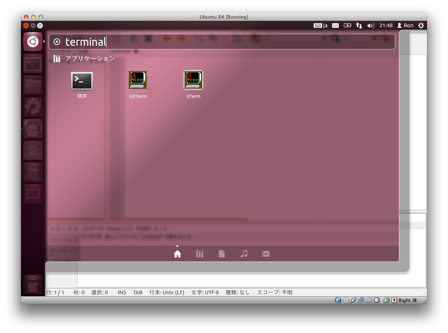Open the power gear session menu
The width and height of the screenshot is (448, 333).
[421, 25]
